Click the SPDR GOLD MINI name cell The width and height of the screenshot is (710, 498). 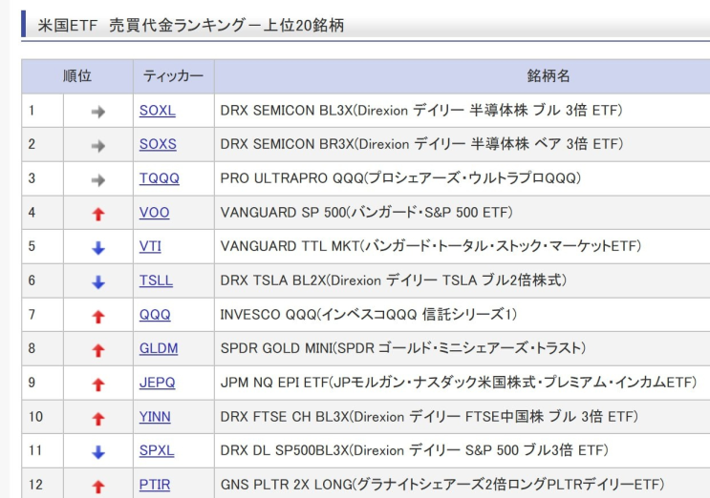pyautogui.click(x=463, y=348)
